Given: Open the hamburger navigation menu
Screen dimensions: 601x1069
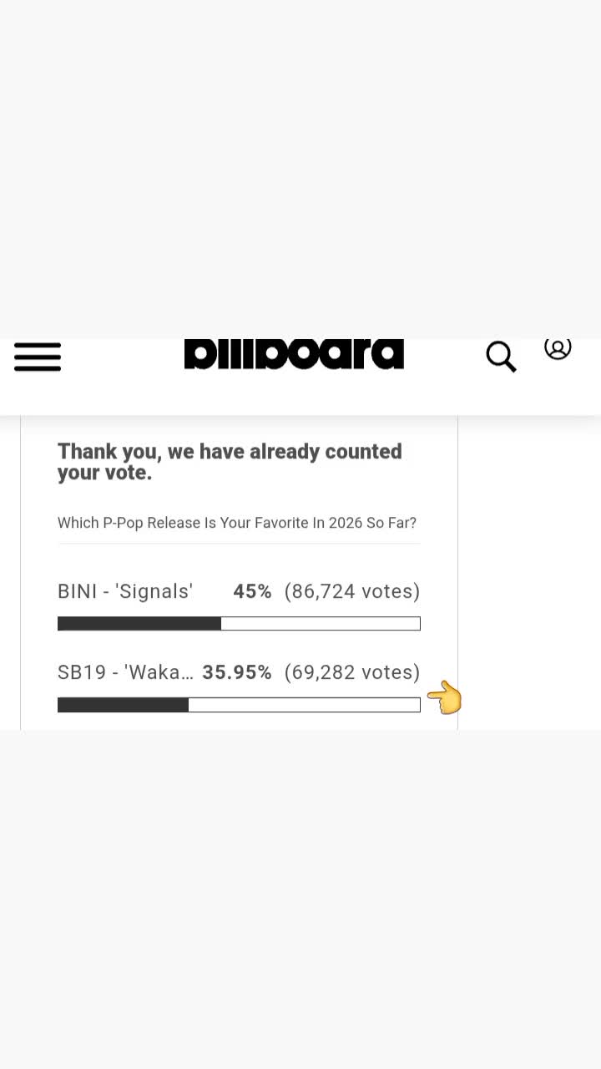Looking at the screenshot, I should [38, 357].
